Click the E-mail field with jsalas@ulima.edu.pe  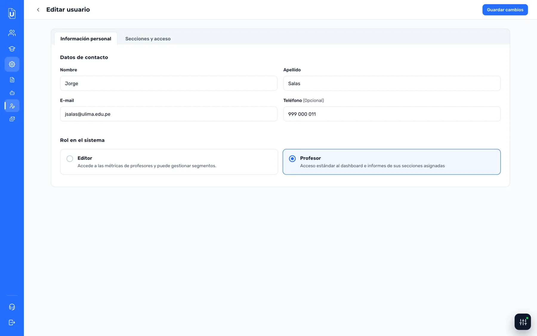[169, 114]
